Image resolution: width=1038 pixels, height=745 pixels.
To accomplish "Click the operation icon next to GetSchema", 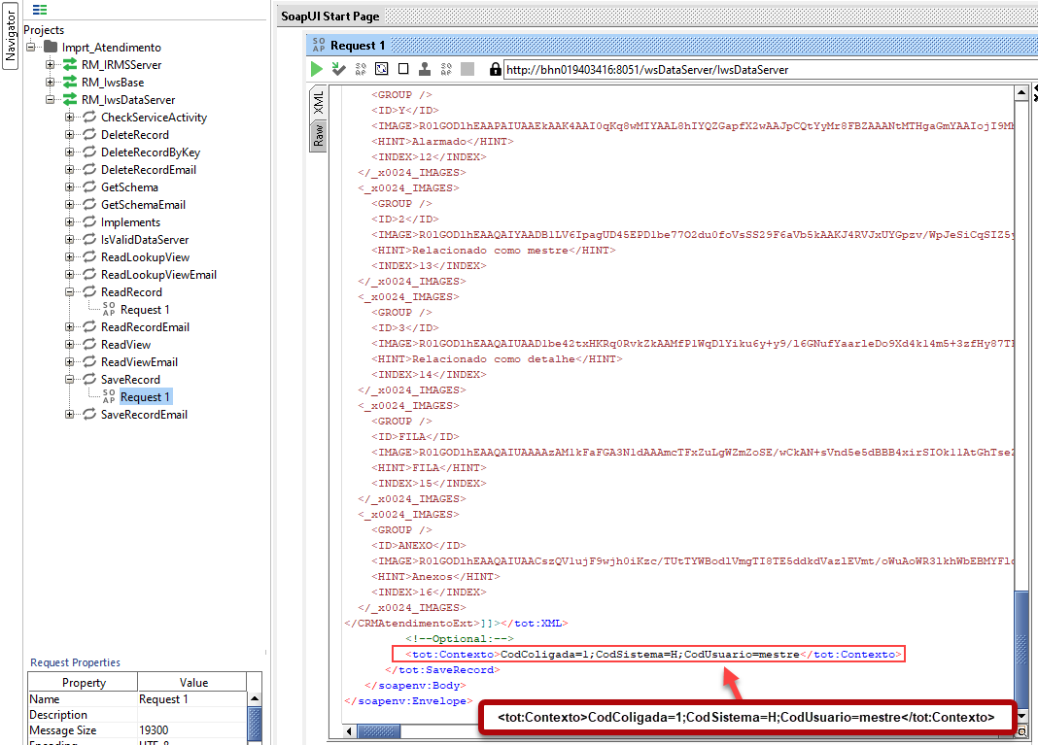I will click(89, 186).
